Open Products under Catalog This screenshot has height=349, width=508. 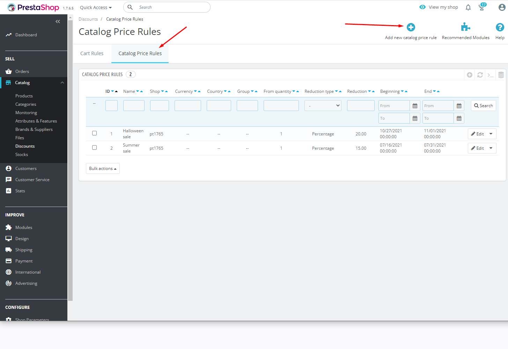click(24, 96)
